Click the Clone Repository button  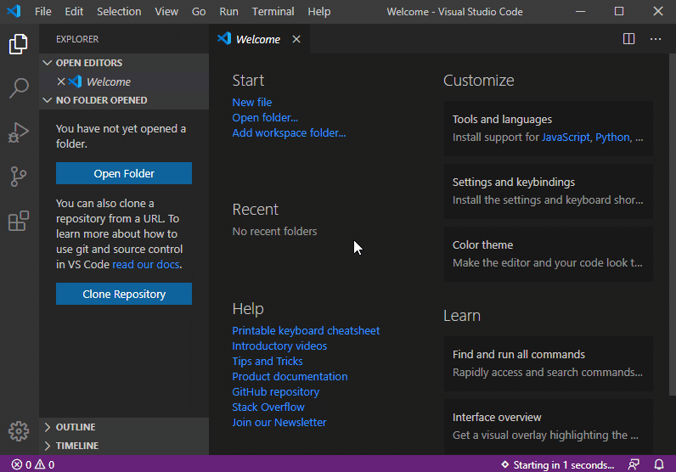[x=124, y=294]
